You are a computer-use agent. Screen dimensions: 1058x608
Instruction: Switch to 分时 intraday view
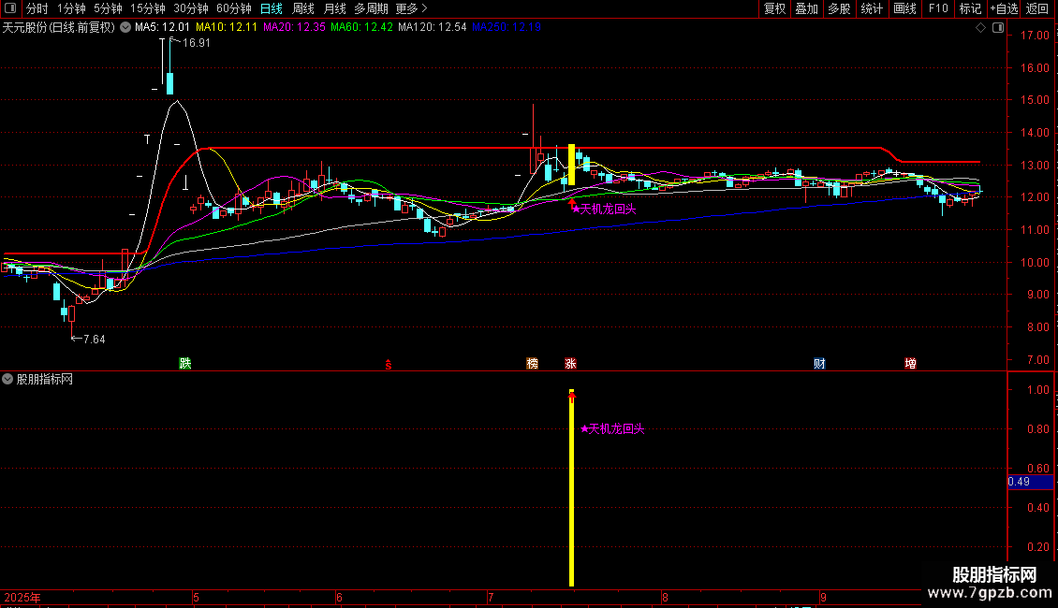pyautogui.click(x=37, y=8)
